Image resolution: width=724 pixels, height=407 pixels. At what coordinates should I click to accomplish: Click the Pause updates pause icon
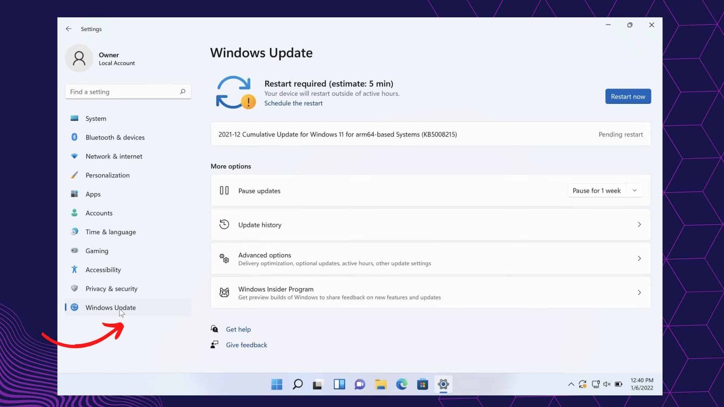(x=224, y=190)
